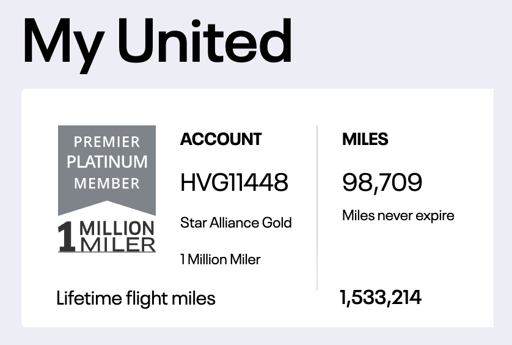The width and height of the screenshot is (512, 345).
Task: Click the MILES section heading
Action: pyautogui.click(x=365, y=139)
